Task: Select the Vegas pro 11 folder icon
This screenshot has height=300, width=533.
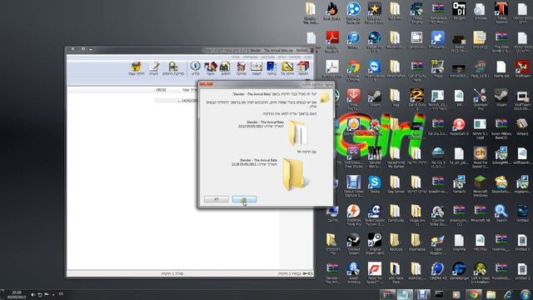Action: tap(416, 215)
